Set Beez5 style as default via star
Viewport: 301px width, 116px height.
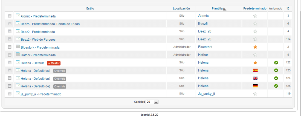click(x=255, y=23)
